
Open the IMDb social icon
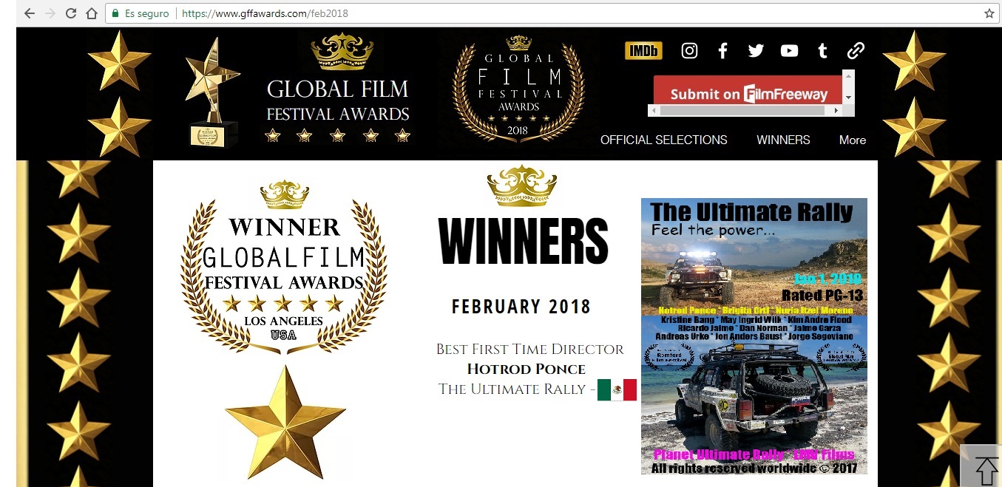click(643, 50)
